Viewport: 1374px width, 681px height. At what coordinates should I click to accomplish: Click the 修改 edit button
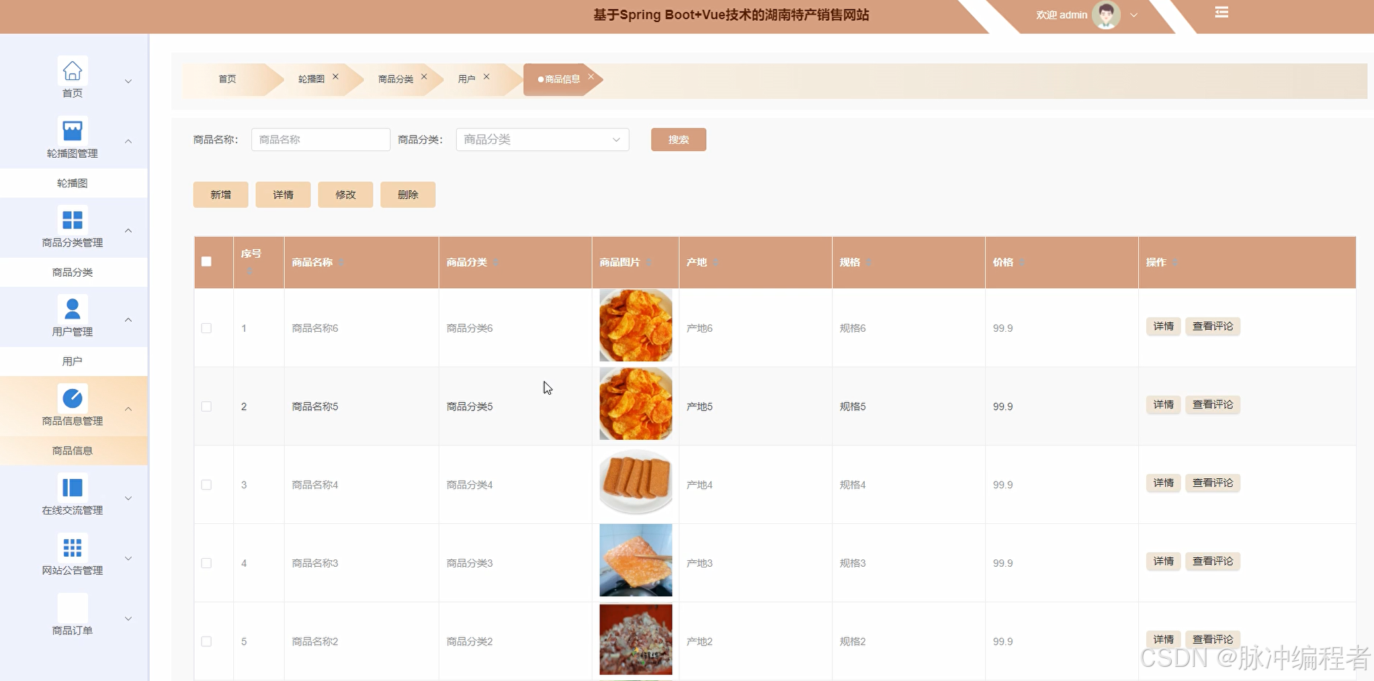tap(345, 195)
